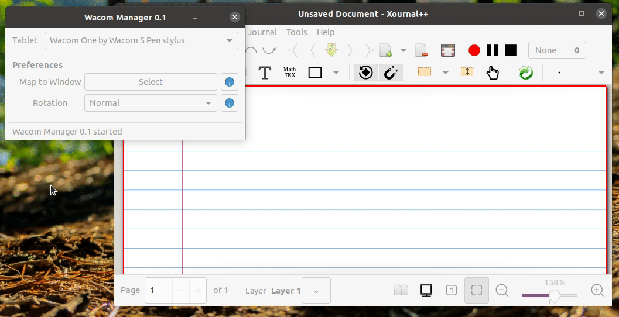Insert a new page with plus icon
The height and width of the screenshot is (317, 619).
(386, 50)
